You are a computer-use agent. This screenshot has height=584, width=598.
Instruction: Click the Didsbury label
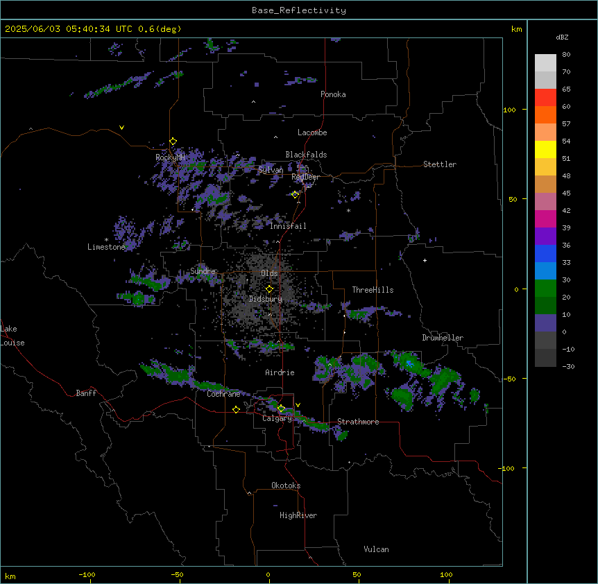coord(266,299)
